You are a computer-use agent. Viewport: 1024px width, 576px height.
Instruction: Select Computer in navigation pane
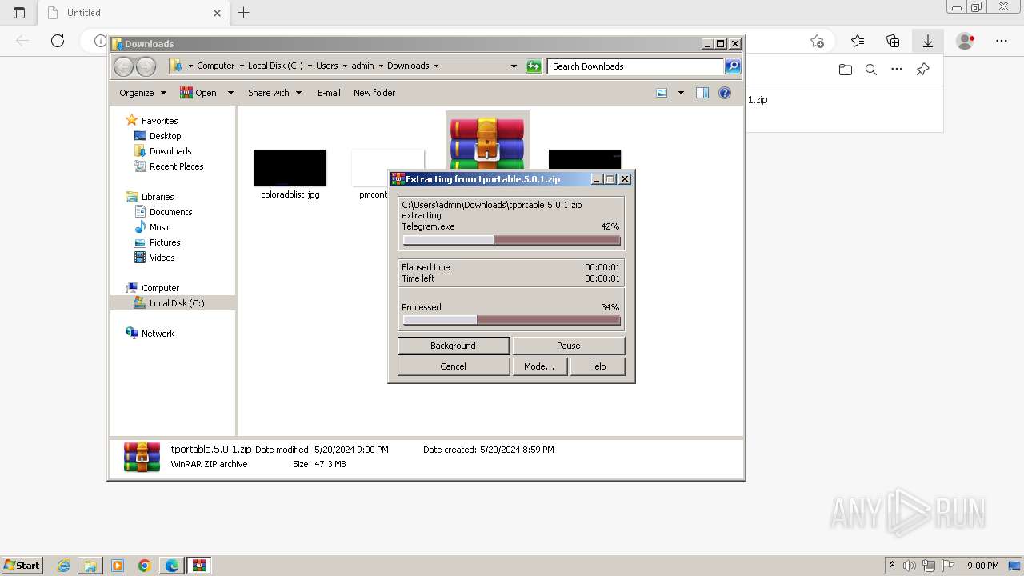point(160,288)
